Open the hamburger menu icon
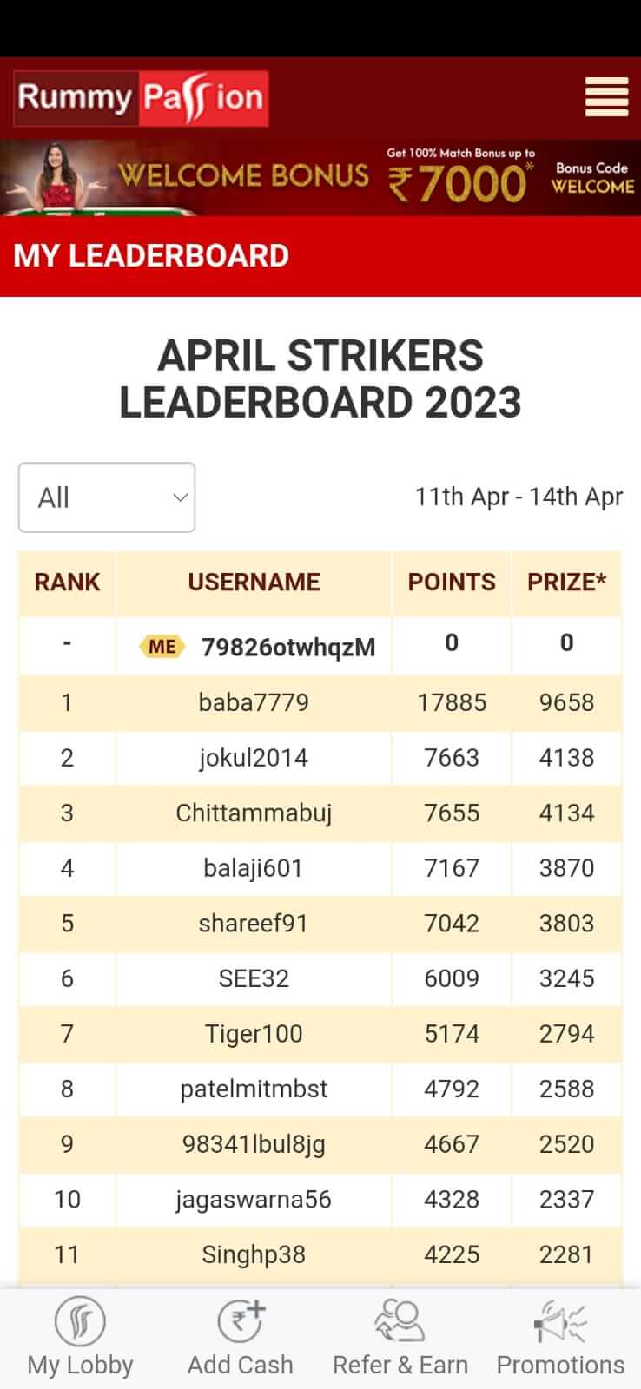 click(x=606, y=96)
